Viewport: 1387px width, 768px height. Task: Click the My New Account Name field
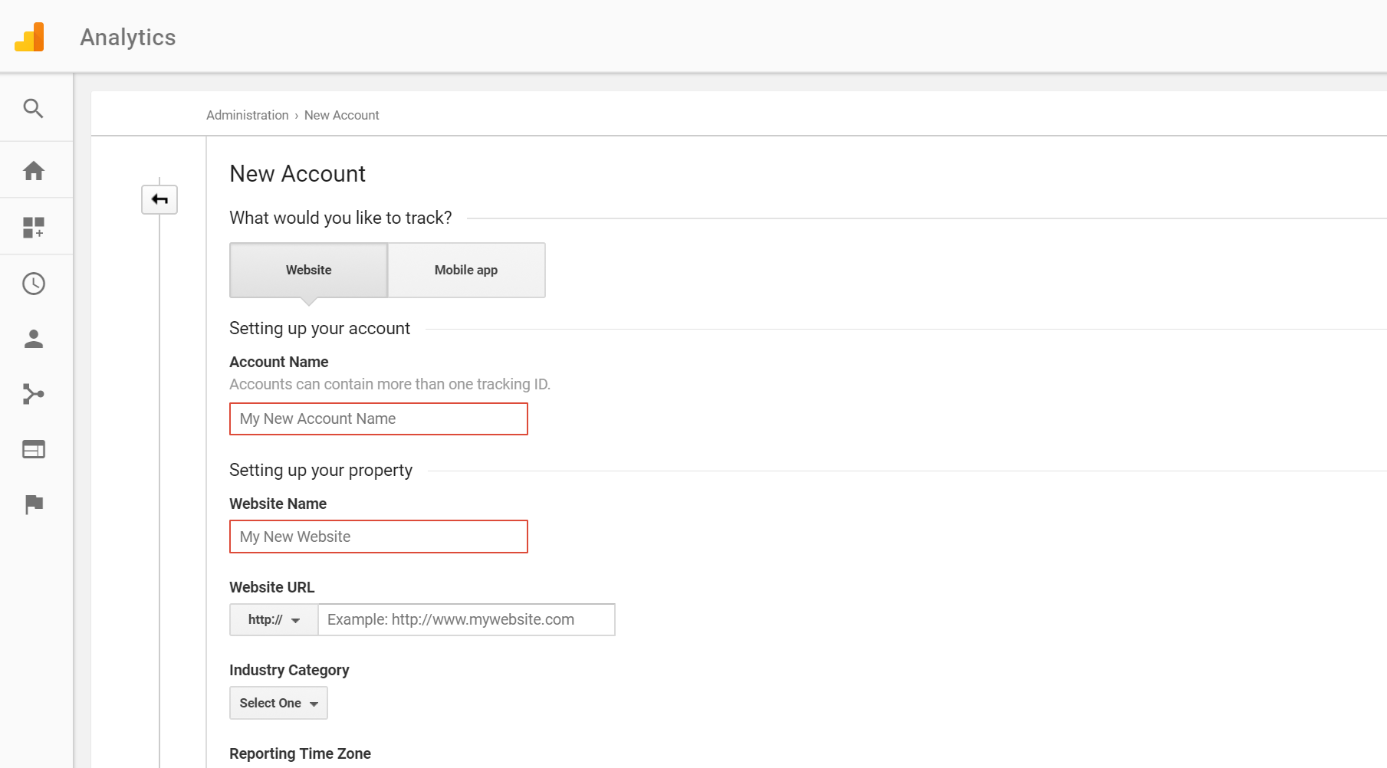point(378,418)
